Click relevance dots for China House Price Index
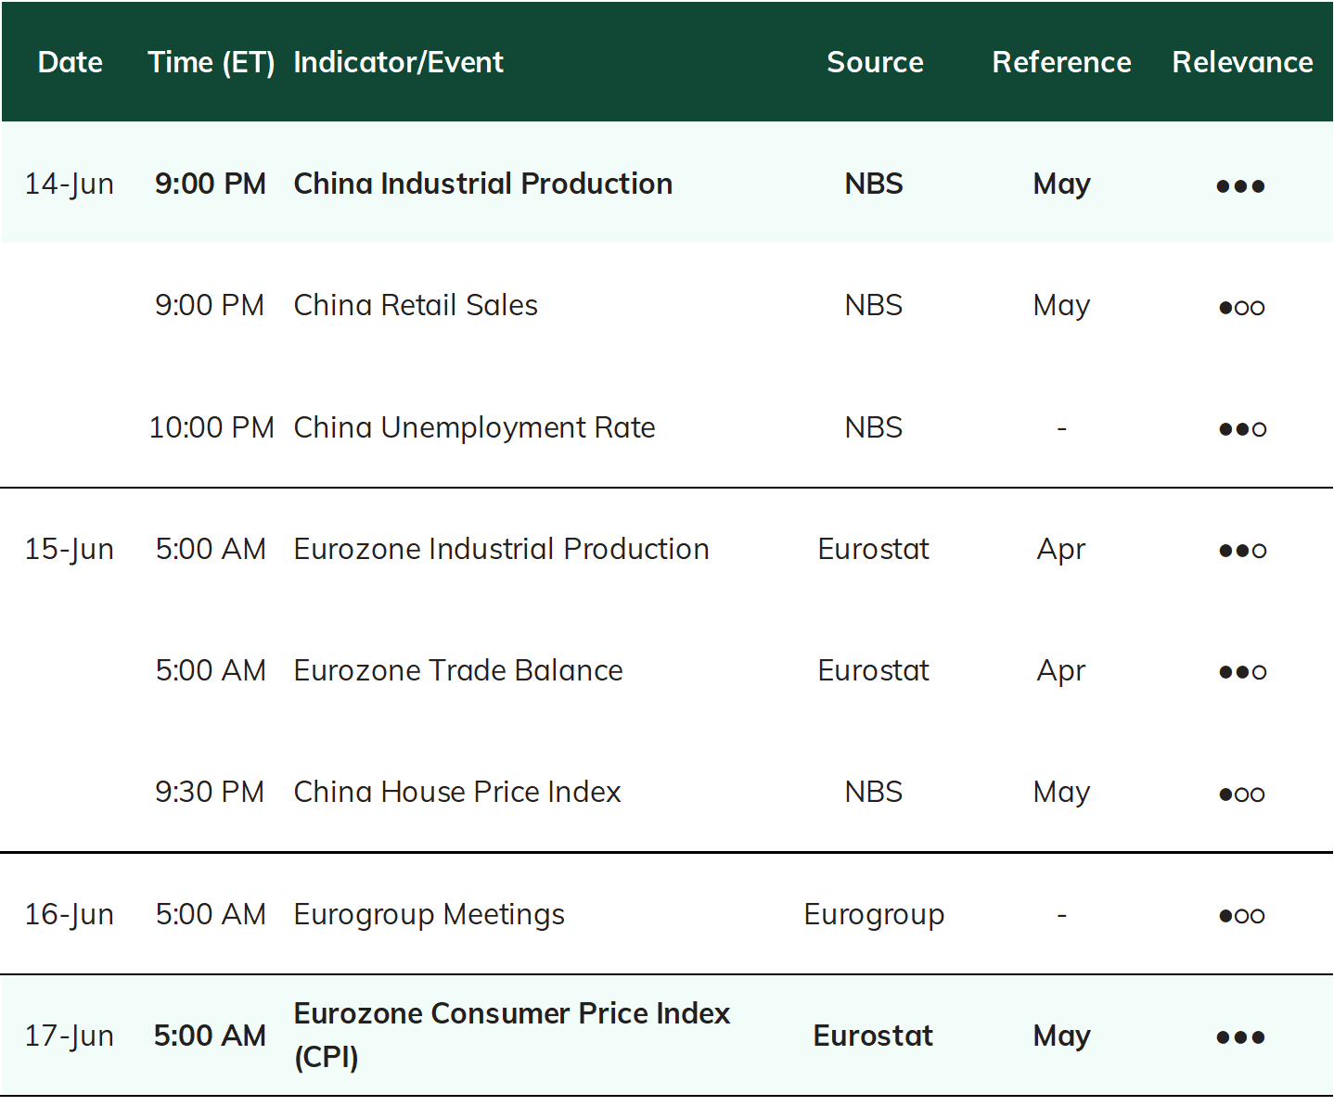The height and width of the screenshot is (1106, 1334). 1241,795
